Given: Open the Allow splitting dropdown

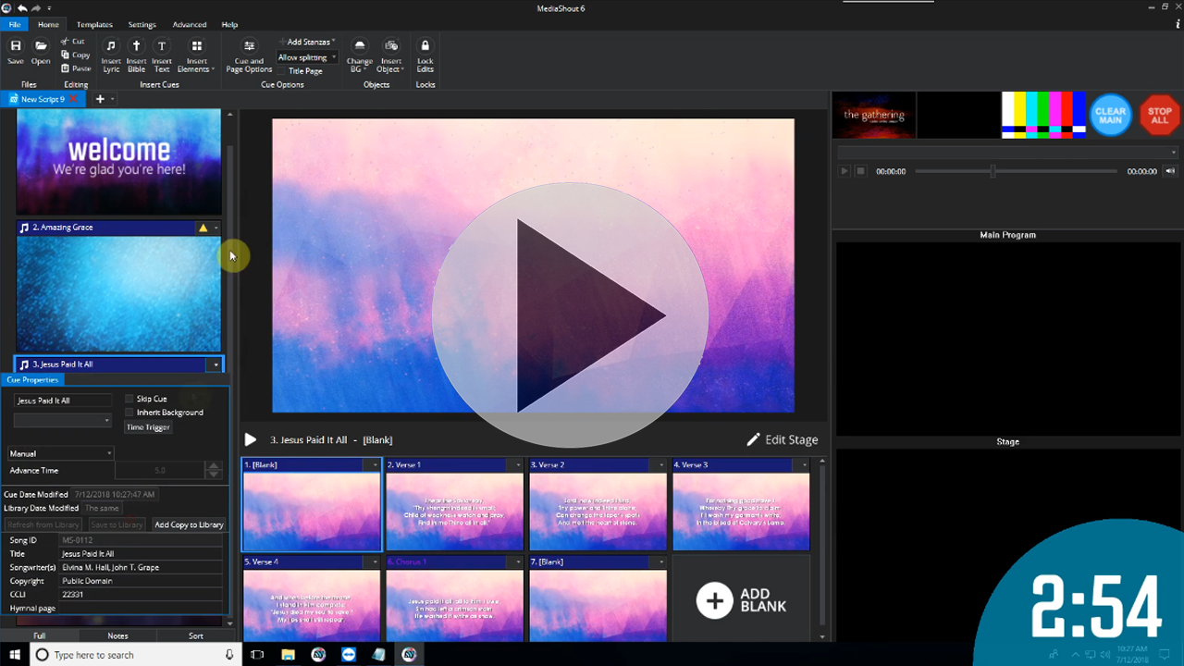Looking at the screenshot, I should [307, 57].
